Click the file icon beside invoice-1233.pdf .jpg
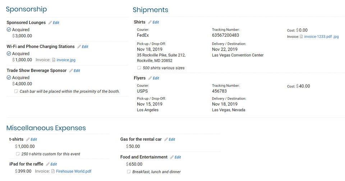 click(302, 37)
